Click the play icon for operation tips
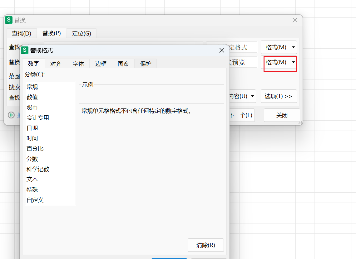The height and width of the screenshot is (259, 356). (x=11, y=115)
